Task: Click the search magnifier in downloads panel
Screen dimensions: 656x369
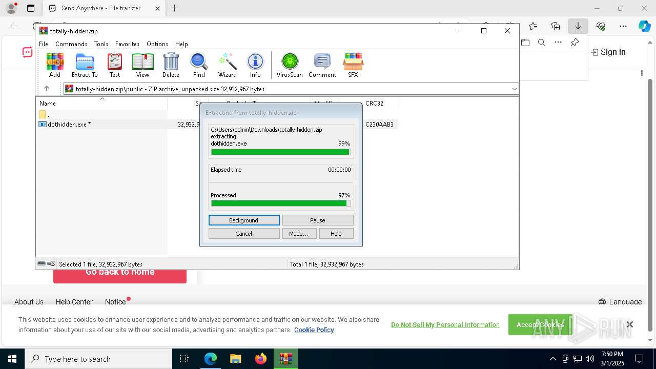Action: tap(542, 43)
